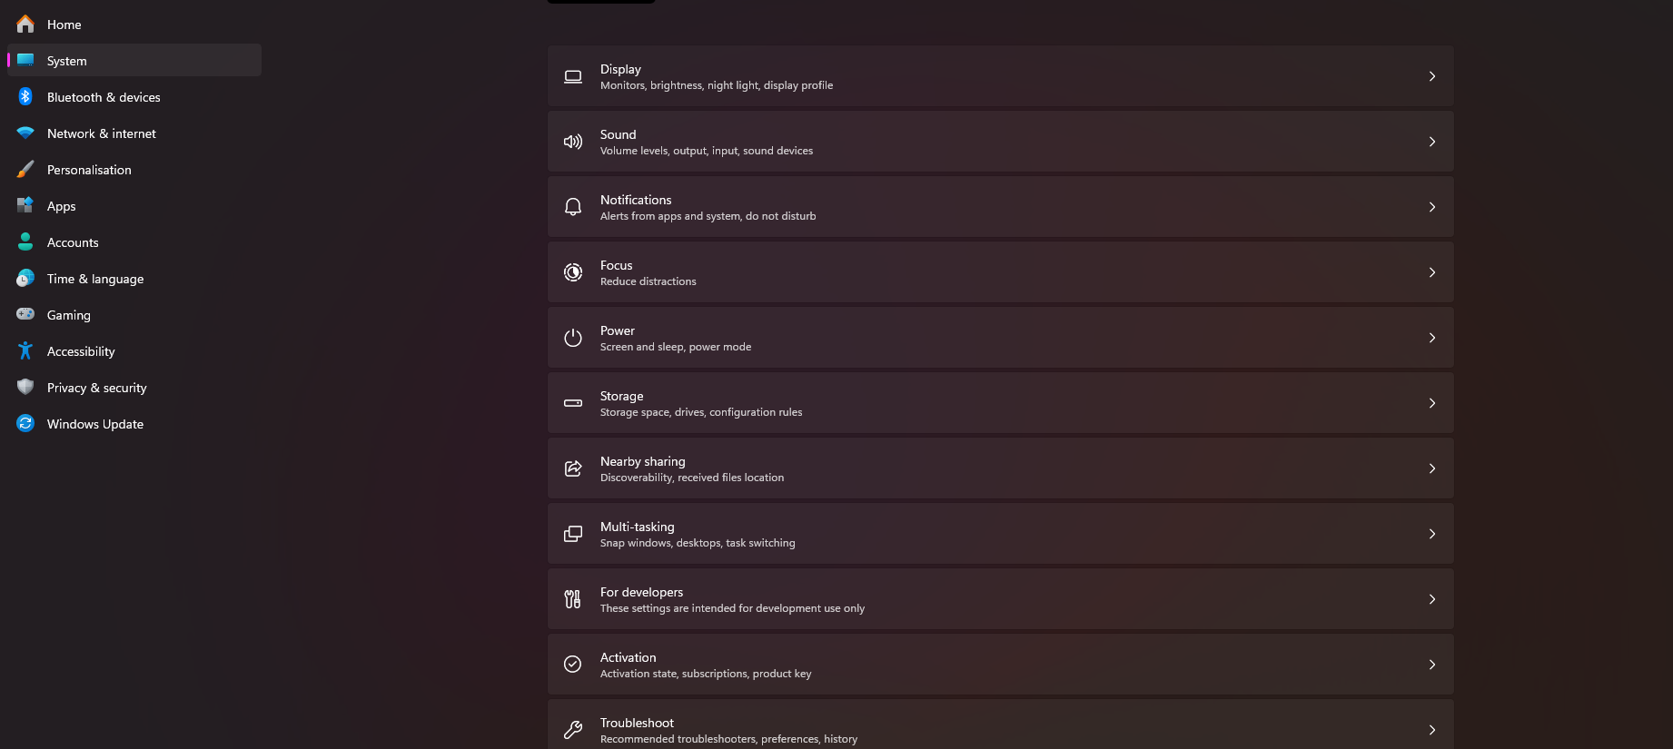Click the Sound speaker icon
The width and height of the screenshot is (1673, 749).
(572, 142)
